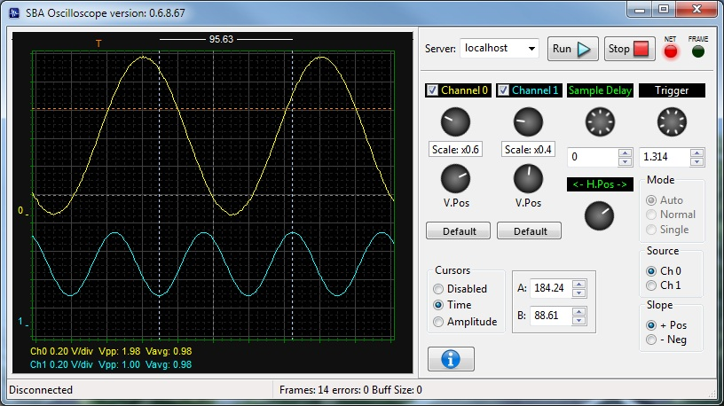The width and height of the screenshot is (724, 406).
Task: Close the SBA Oscilloscope window
Action: point(696,9)
